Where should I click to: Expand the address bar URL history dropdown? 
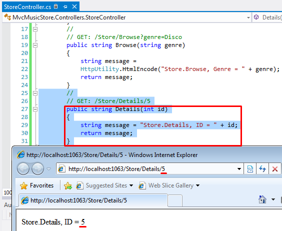point(239,169)
